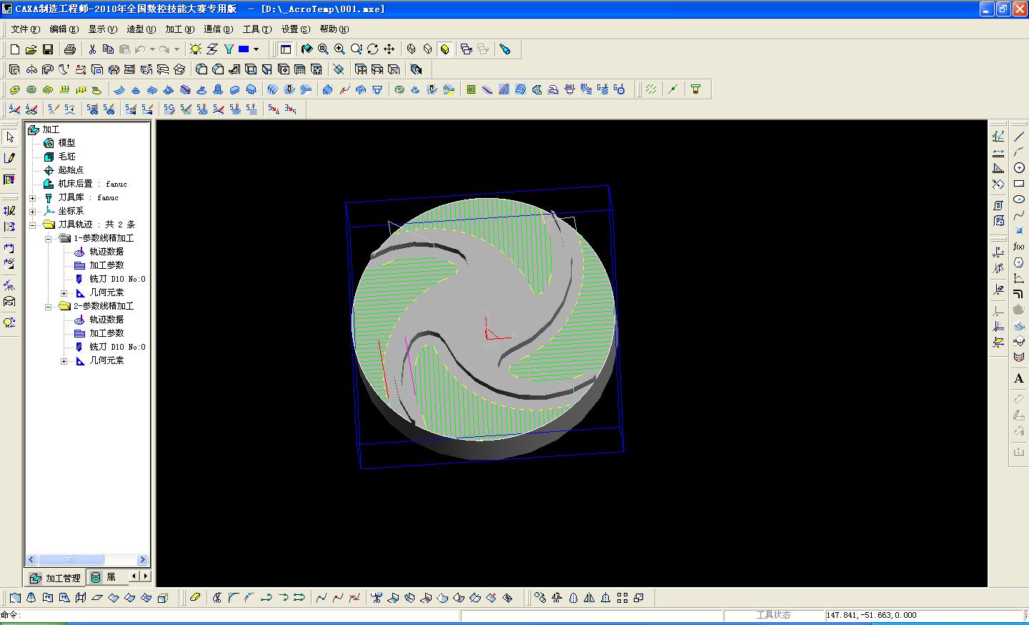Image resolution: width=1029 pixels, height=625 pixels.
Task: Collapse the 1-参数线精加工 toolpath node
Action: [x=48, y=239]
